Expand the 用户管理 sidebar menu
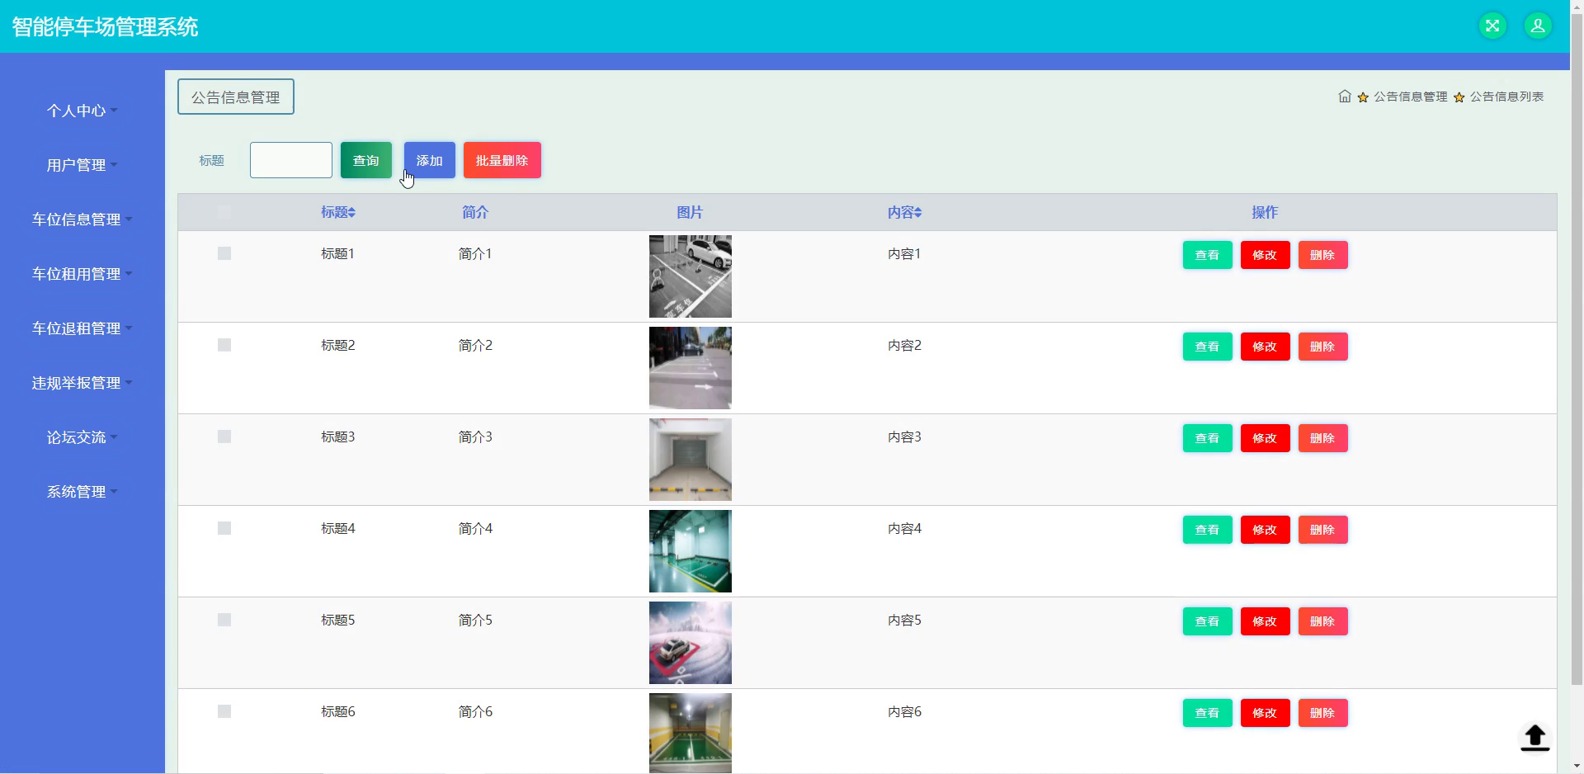 (82, 165)
